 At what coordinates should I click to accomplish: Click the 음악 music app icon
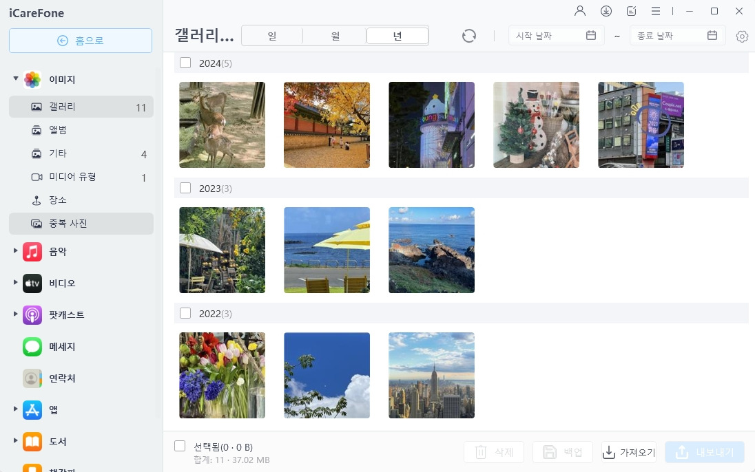(x=32, y=252)
